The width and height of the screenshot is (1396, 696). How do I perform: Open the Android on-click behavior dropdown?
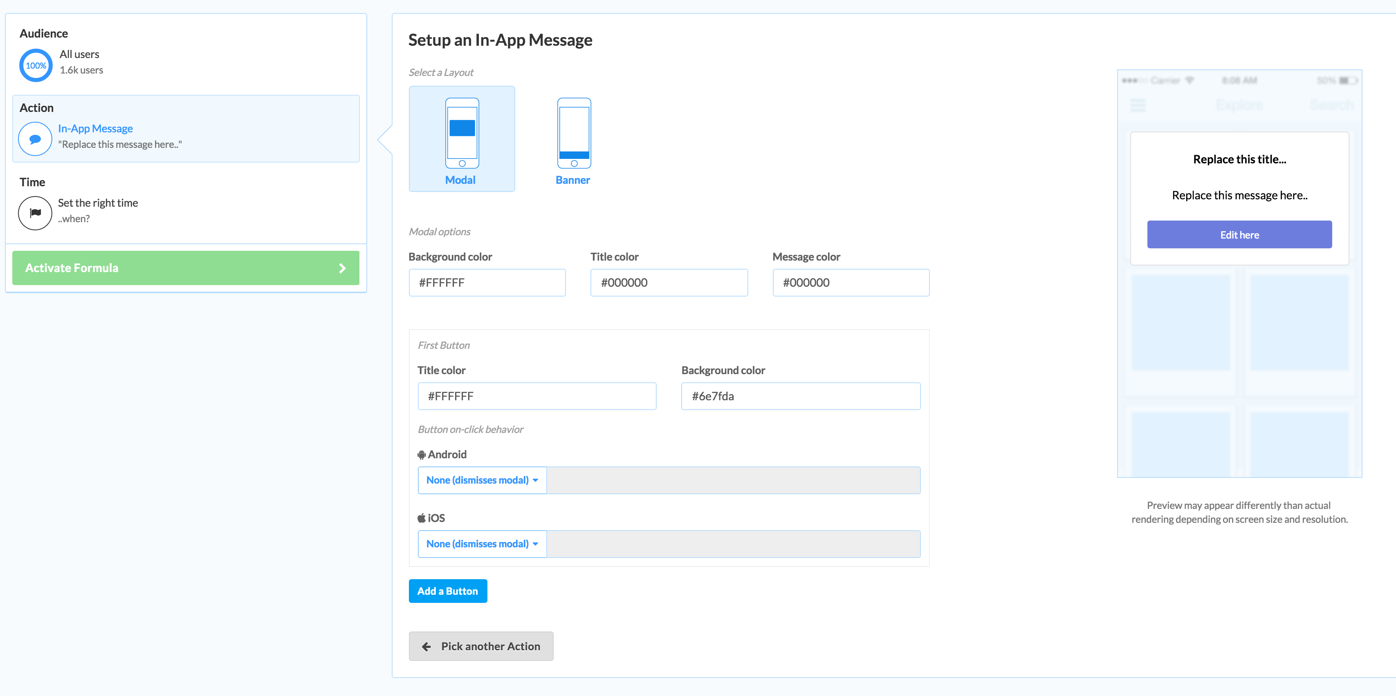click(x=482, y=480)
